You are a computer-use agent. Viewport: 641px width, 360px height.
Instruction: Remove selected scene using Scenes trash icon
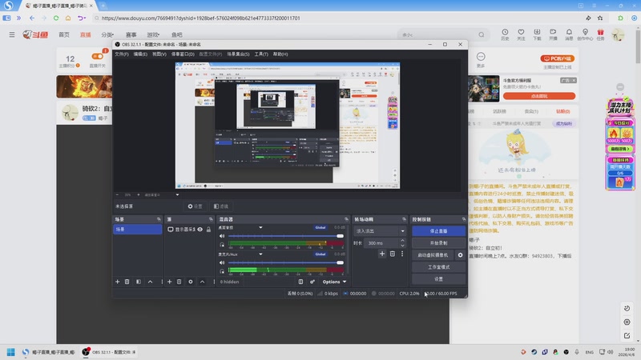(127, 282)
